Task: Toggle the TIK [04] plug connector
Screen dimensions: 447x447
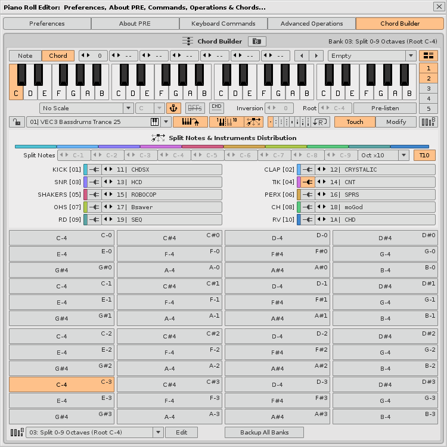Action: pyautogui.click(x=308, y=182)
